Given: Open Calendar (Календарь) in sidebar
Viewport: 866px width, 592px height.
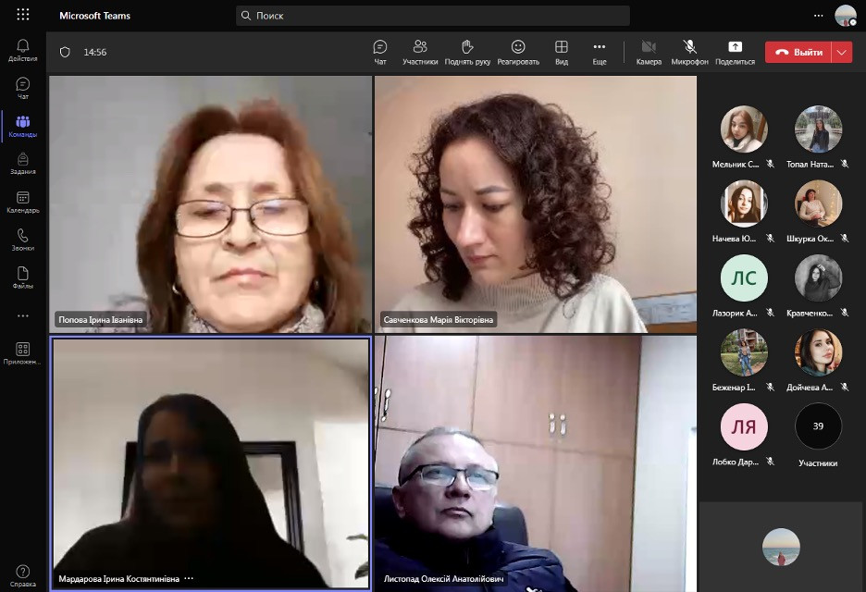Looking at the screenshot, I should (22, 203).
